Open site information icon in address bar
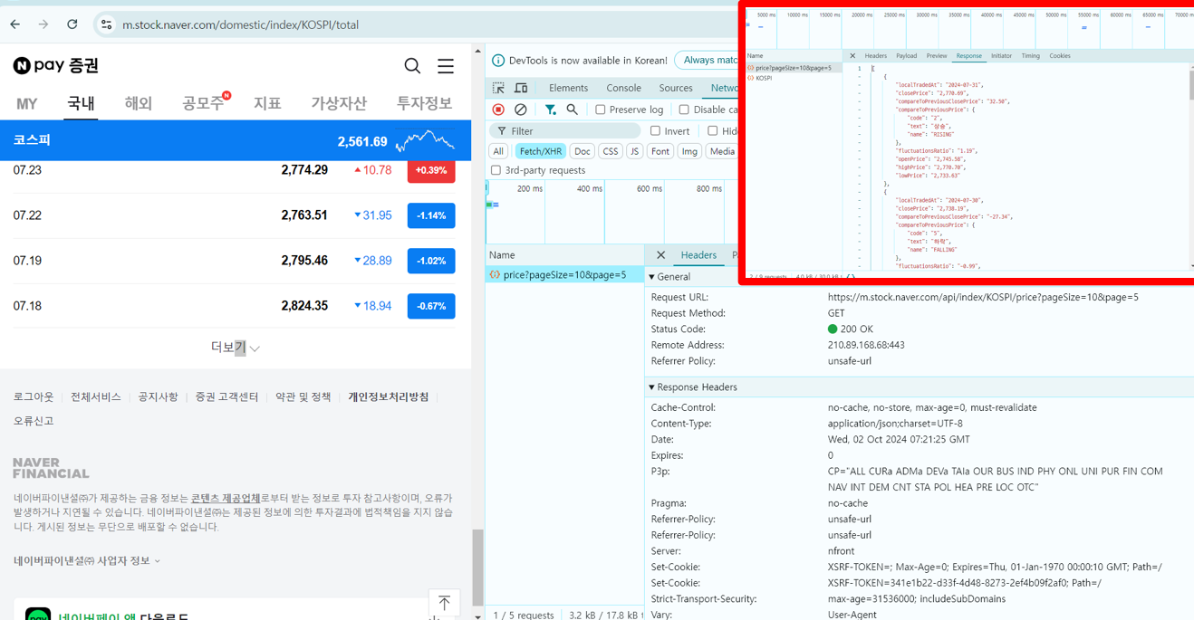This screenshot has width=1194, height=630. 106,24
